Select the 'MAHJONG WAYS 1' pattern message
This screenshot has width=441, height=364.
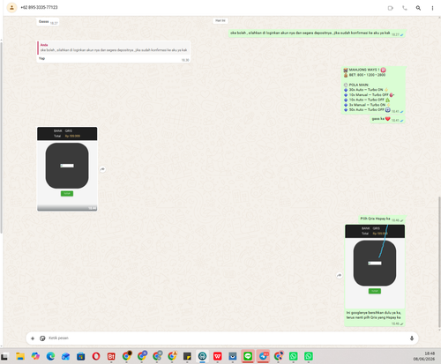pyautogui.click(x=373, y=90)
